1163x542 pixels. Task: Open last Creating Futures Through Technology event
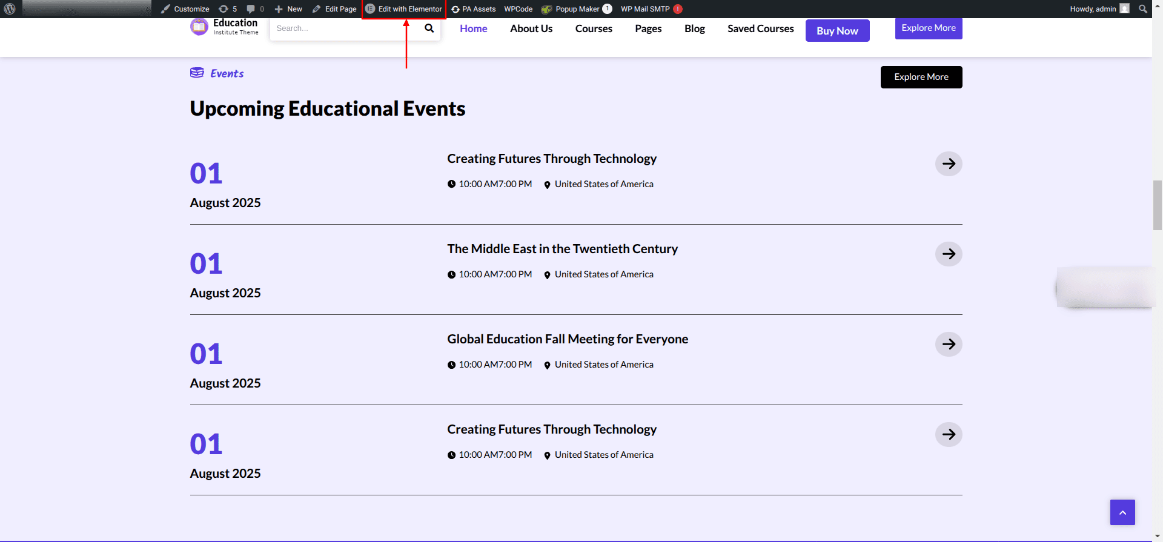point(552,429)
